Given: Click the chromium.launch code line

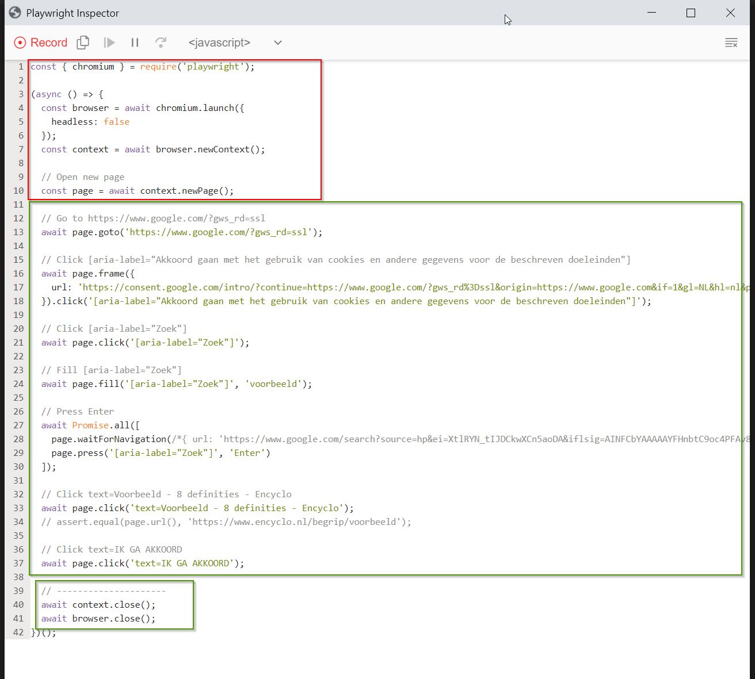Looking at the screenshot, I should coord(143,108).
